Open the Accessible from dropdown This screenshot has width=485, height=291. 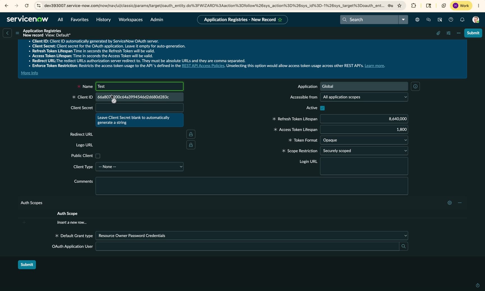click(364, 97)
